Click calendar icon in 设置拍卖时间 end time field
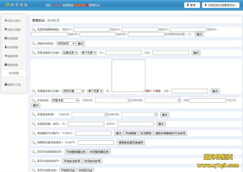 tap(156, 115)
